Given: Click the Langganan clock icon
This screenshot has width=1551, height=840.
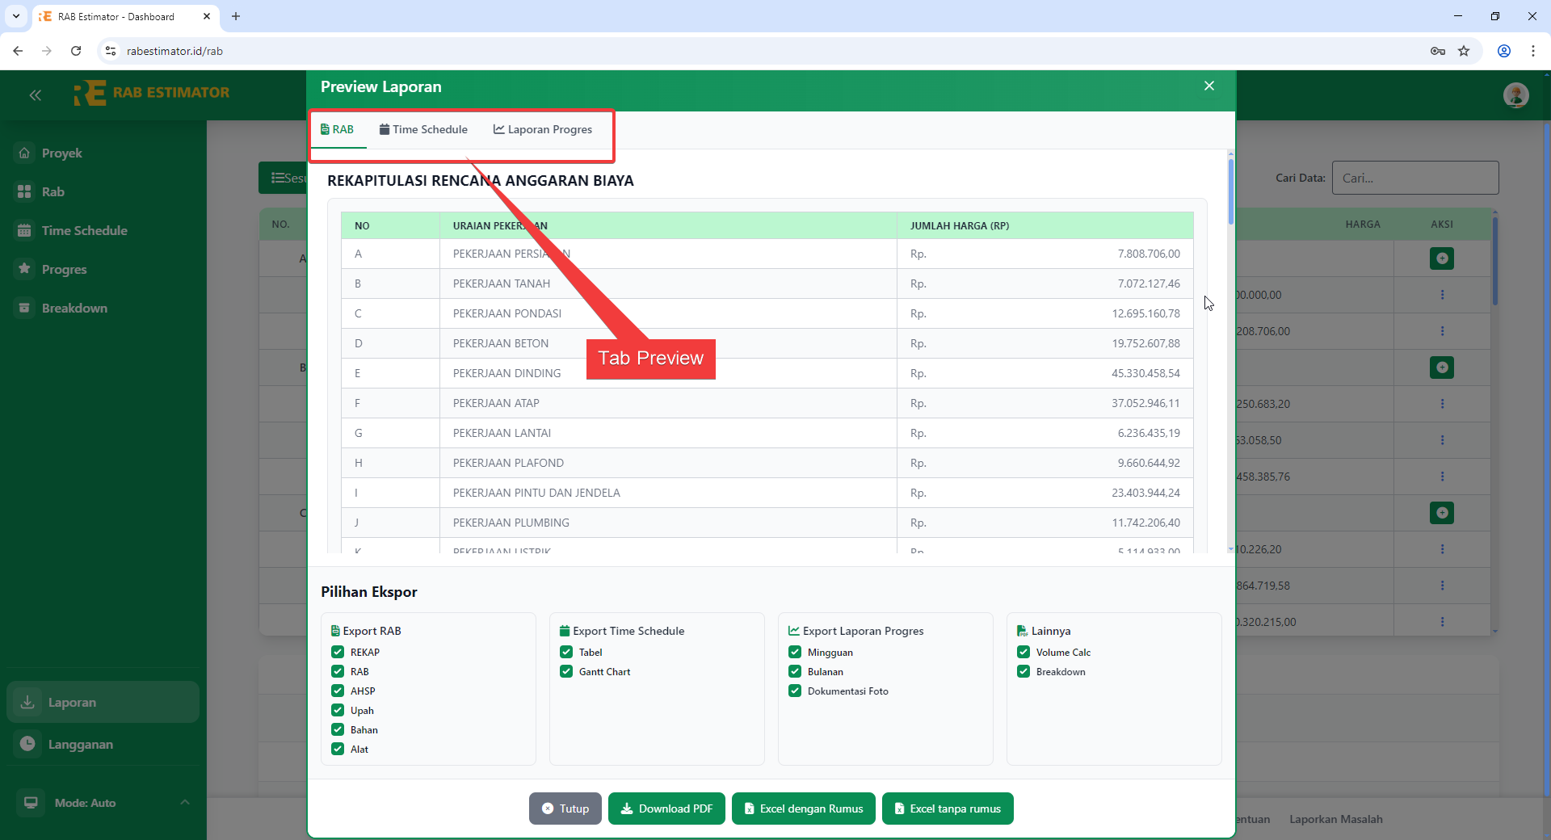Looking at the screenshot, I should pos(28,744).
